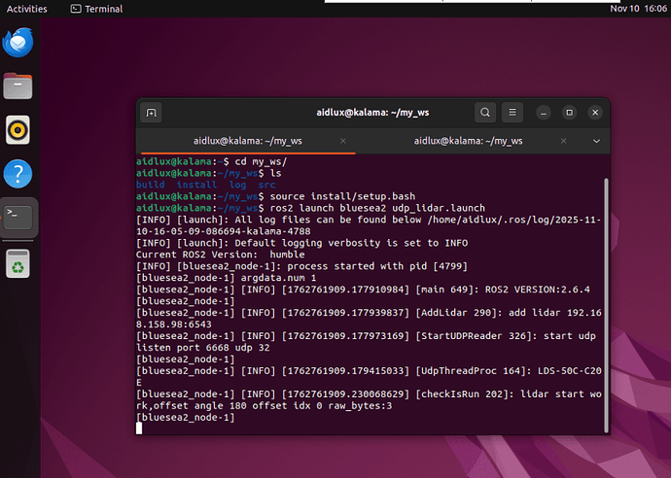Open the Trash from the dock

18,262
